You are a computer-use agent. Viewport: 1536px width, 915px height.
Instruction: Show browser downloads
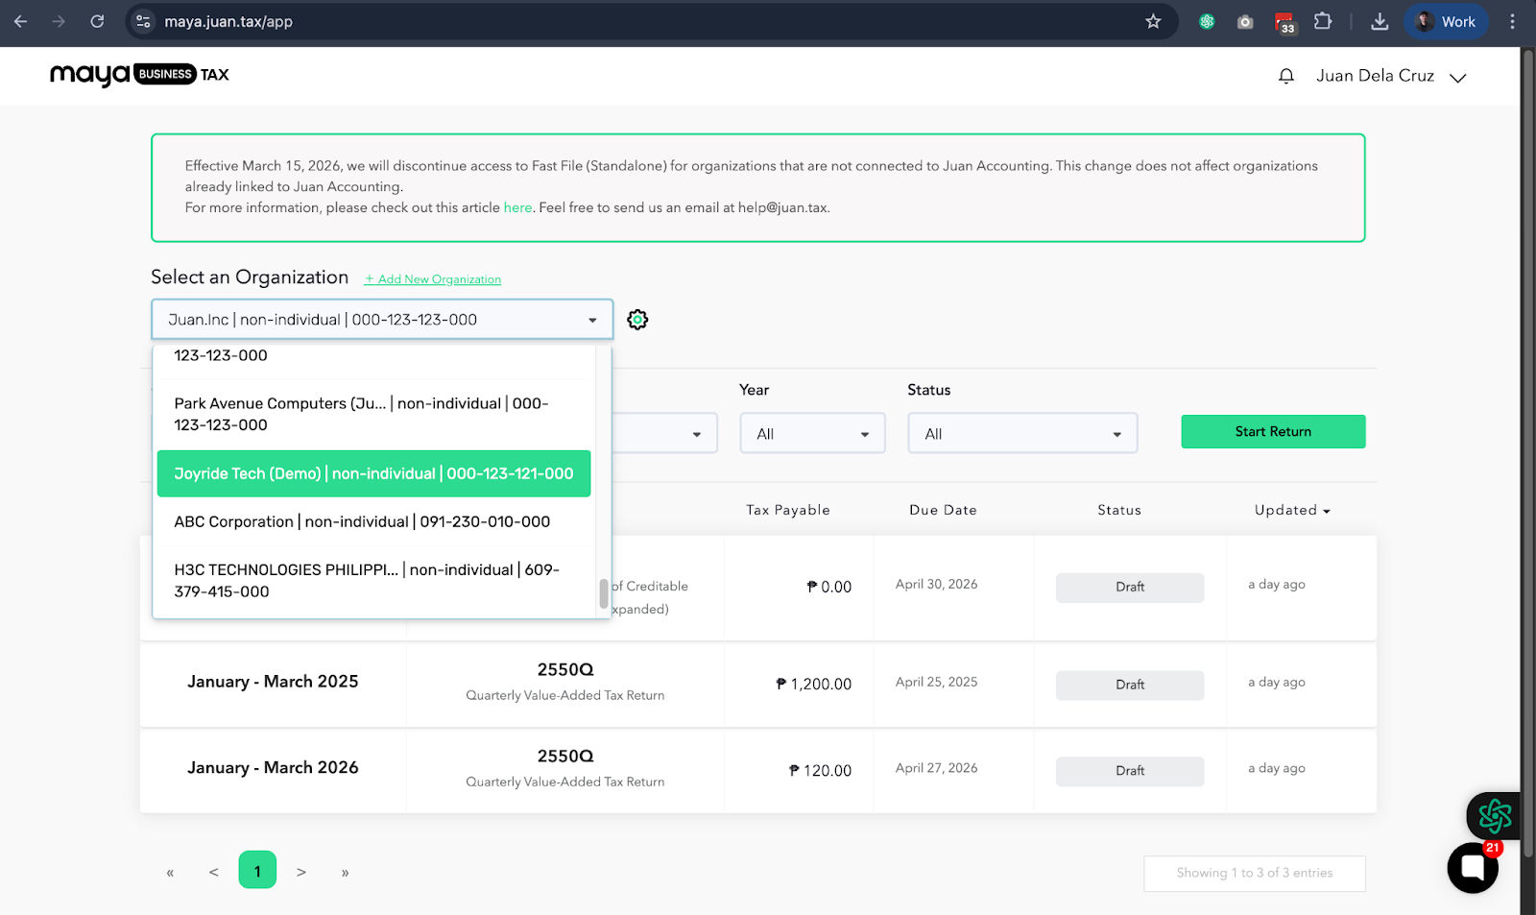click(x=1380, y=21)
